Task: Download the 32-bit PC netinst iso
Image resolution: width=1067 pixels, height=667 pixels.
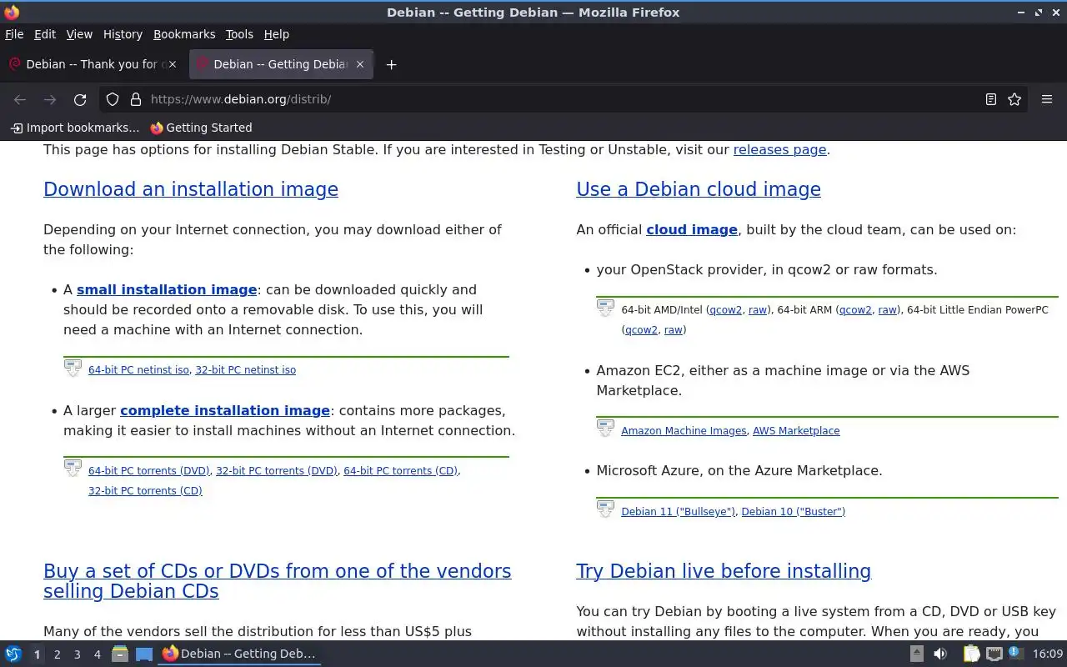Action: 245,369
